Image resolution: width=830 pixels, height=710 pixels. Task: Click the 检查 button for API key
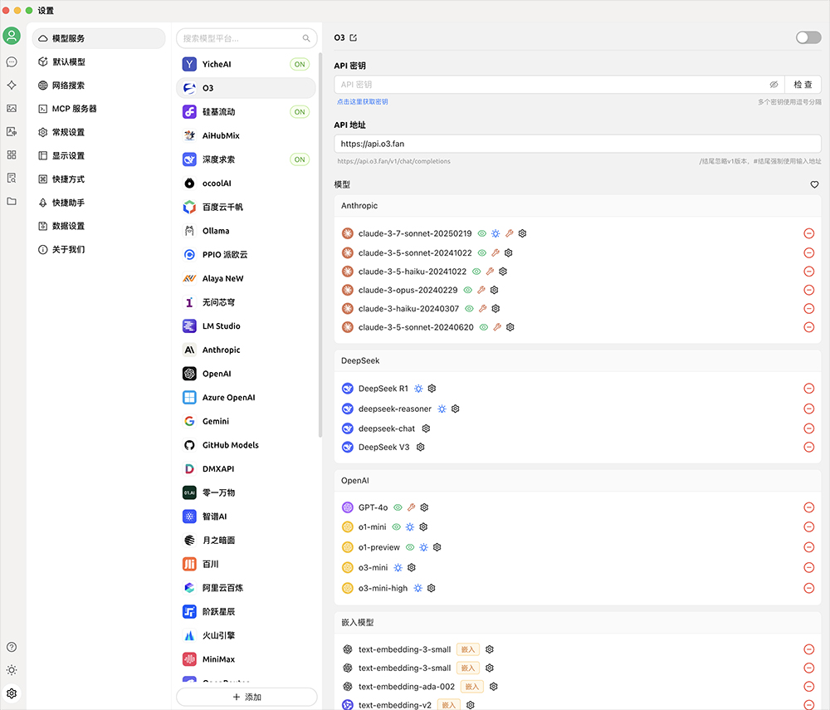803,85
